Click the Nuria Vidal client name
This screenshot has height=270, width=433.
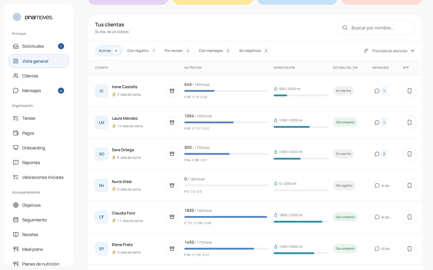point(122,181)
